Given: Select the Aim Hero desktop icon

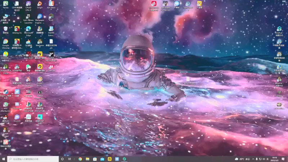Looking at the screenshot, I should click(x=51, y=5).
